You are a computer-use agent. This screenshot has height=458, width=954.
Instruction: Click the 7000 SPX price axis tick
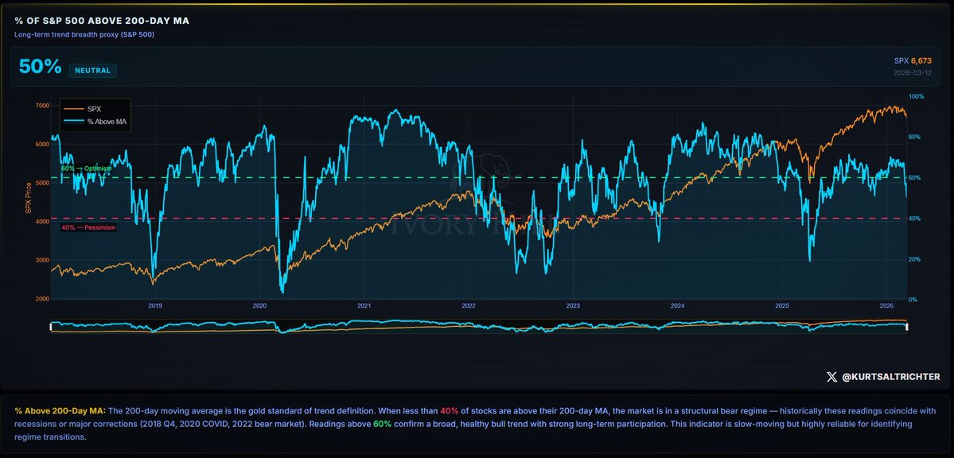41,106
